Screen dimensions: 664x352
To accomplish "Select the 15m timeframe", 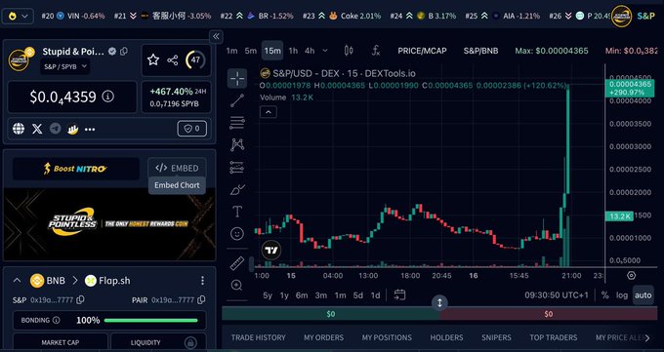I will coord(272,51).
